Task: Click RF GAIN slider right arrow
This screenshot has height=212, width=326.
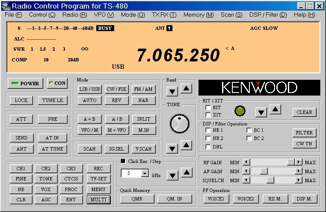Action: coord(299,162)
